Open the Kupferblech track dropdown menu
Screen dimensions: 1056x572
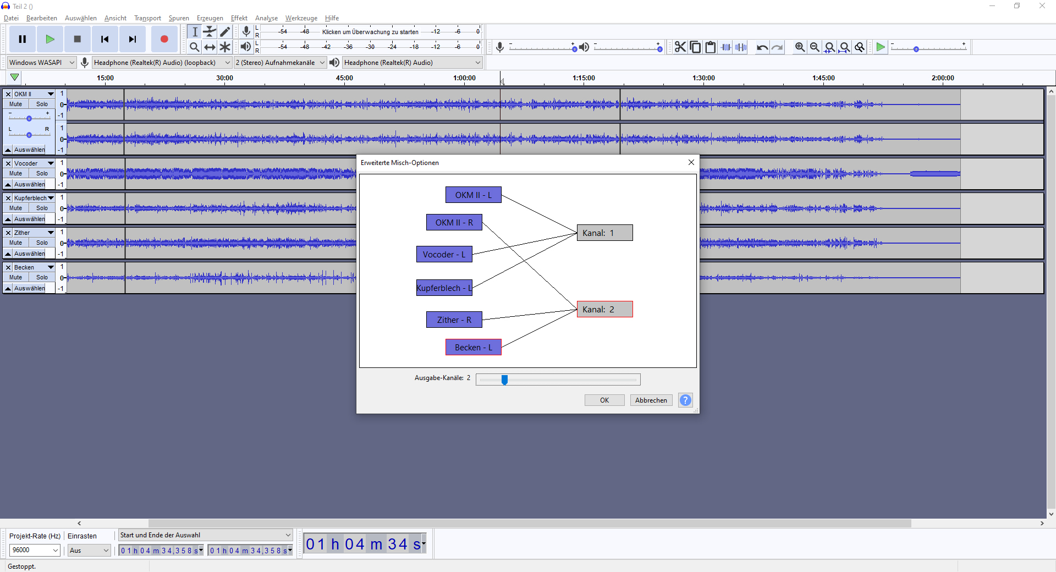coord(51,198)
